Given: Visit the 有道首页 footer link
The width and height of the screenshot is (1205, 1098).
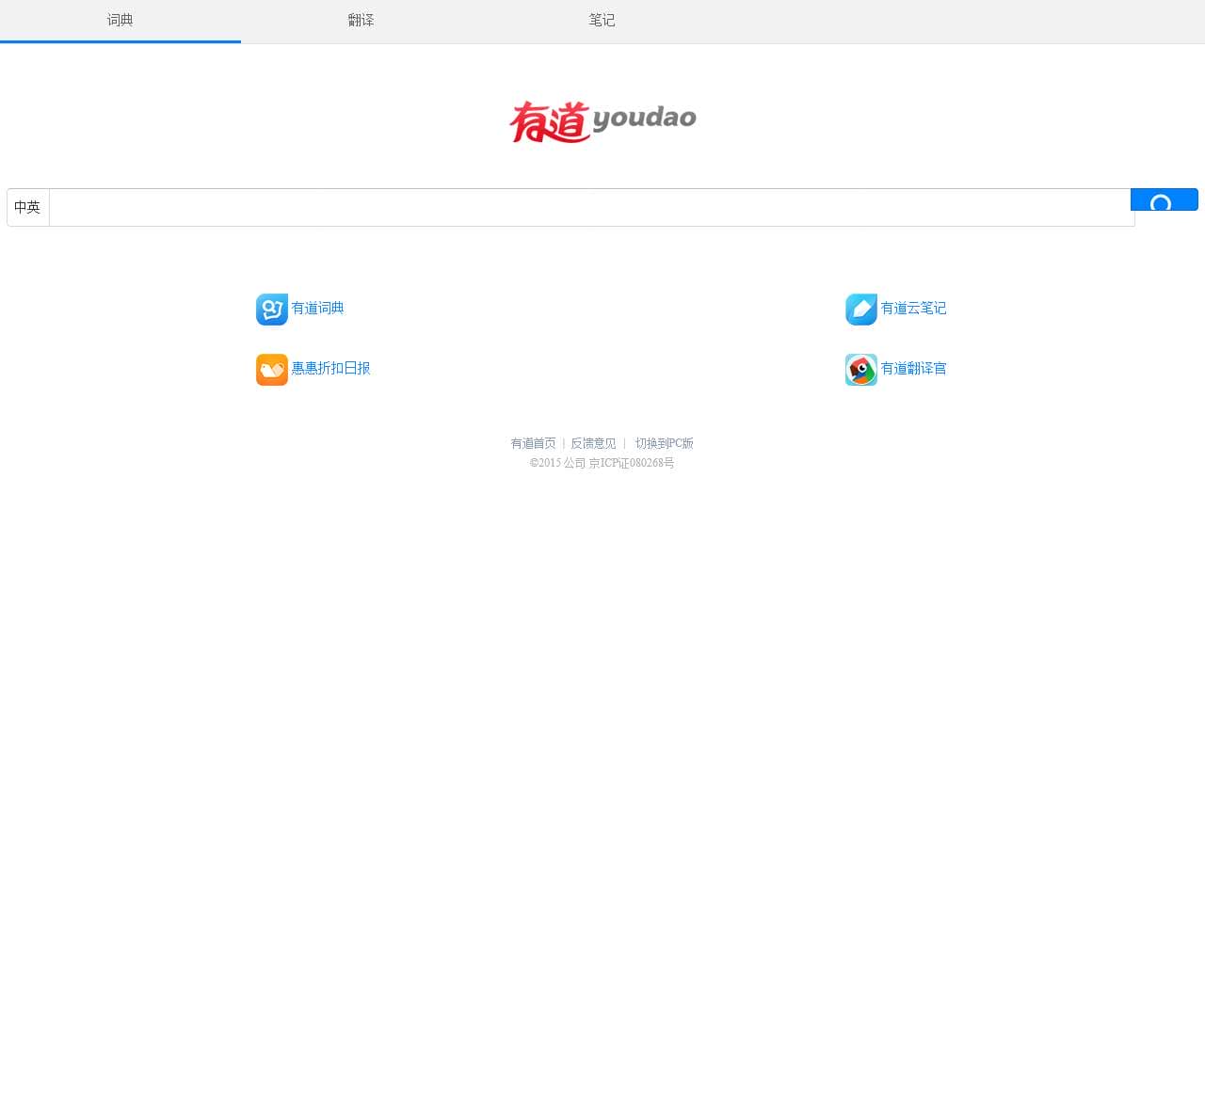Looking at the screenshot, I should [534, 443].
